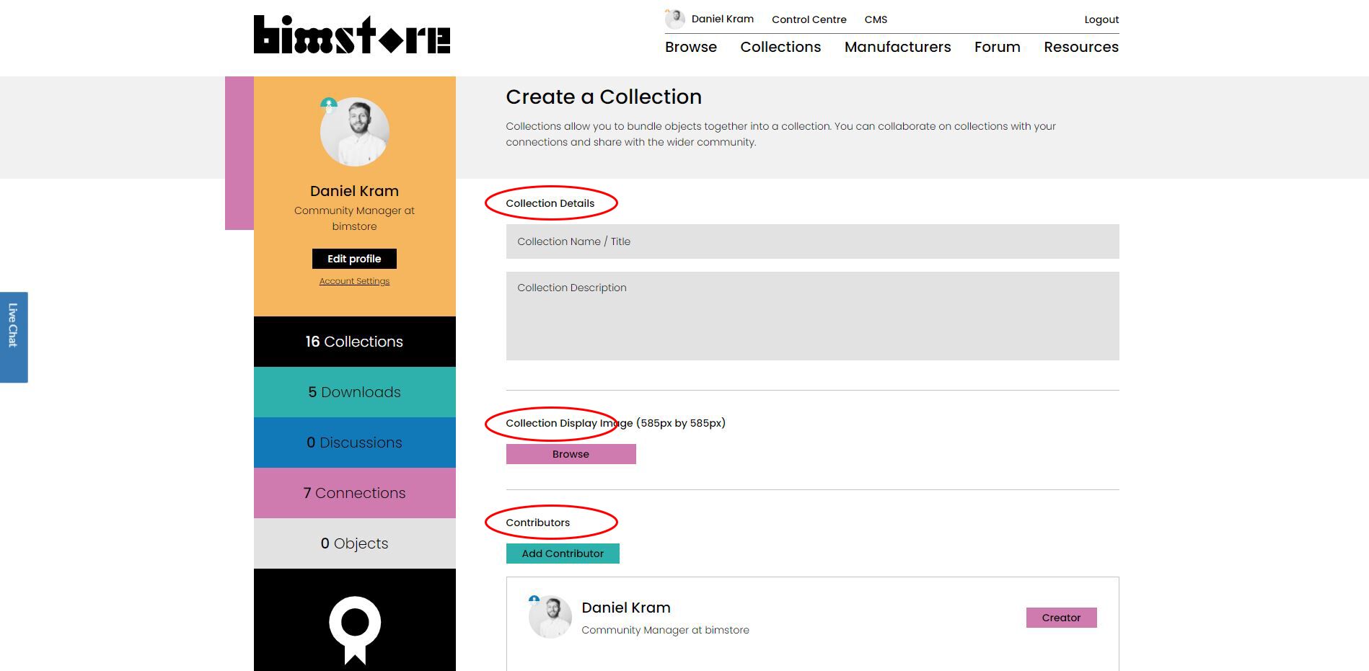
Task: Click the award ribbon icon in sidebar
Action: 355,629
